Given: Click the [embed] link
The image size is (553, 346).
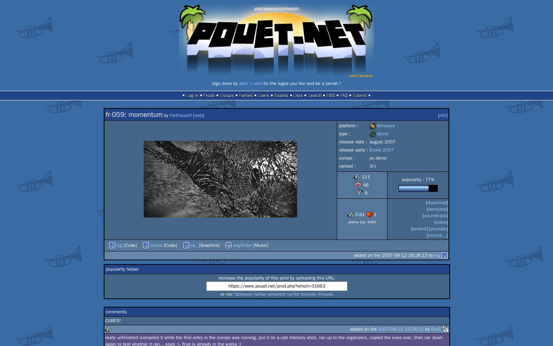Looking at the screenshot, I should click(419, 229).
